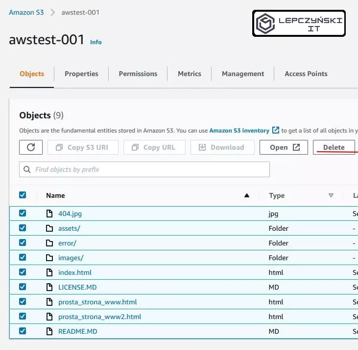Uncheck the error/ row checkbox
The width and height of the screenshot is (358, 350).
tap(23, 242)
